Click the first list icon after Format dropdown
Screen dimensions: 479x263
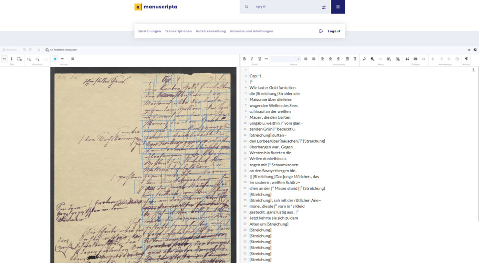pyautogui.click(x=305, y=59)
